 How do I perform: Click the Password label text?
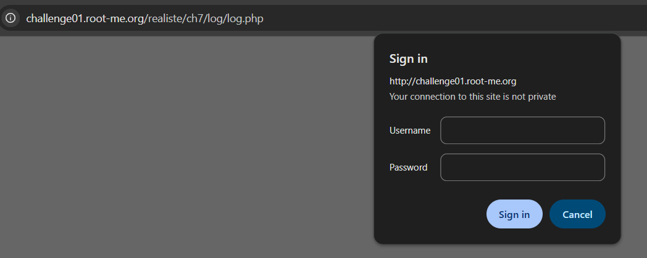pos(408,167)
